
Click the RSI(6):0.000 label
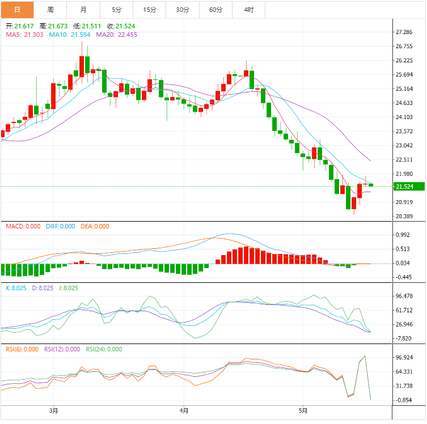click(22, 349)
